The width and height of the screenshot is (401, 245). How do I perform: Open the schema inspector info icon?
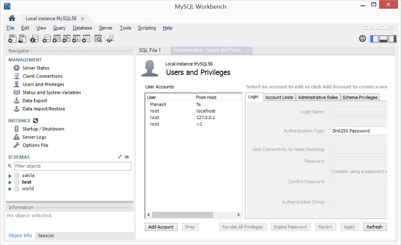click(x=34, y=39)
